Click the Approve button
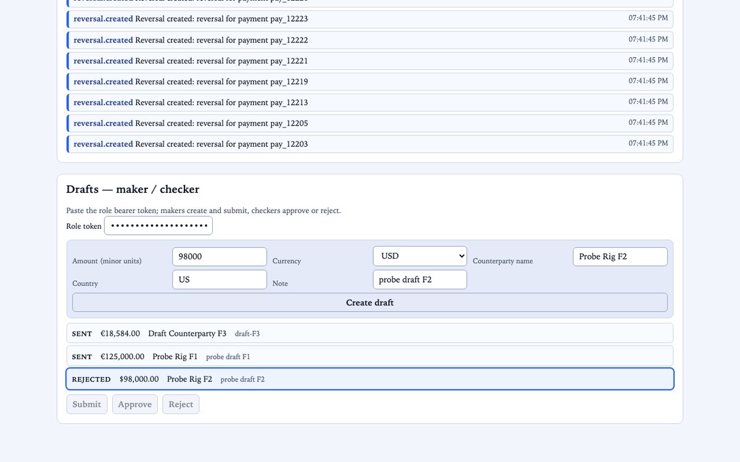740x462 pixels. click(135, 404)
